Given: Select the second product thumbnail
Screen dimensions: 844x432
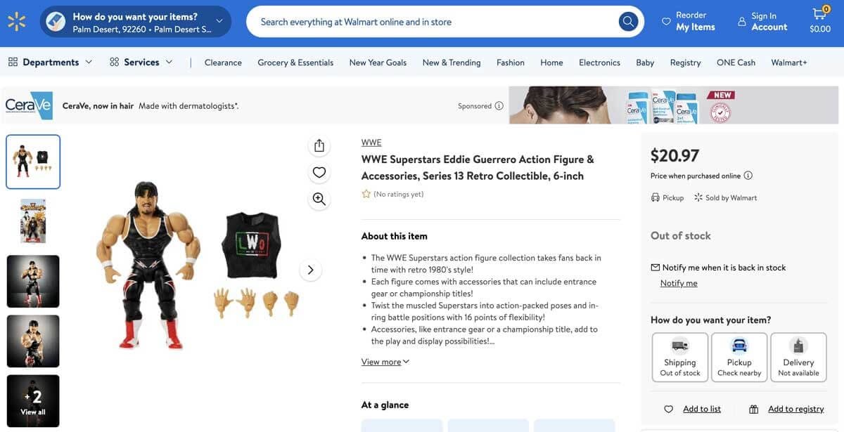Looking at the screenshot, I should tap(32, 222).
